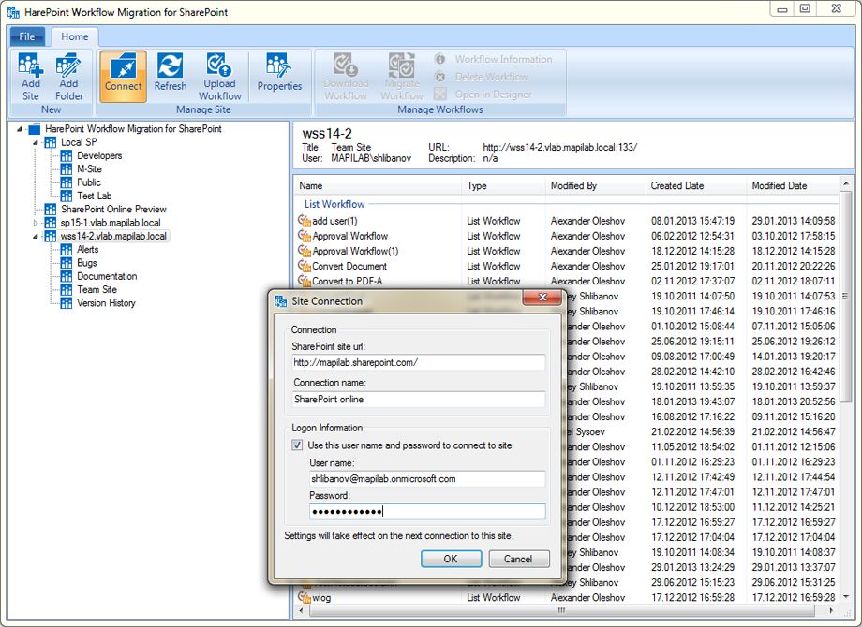
Task: Click the User name input field
Action: (x=427, y=479)
